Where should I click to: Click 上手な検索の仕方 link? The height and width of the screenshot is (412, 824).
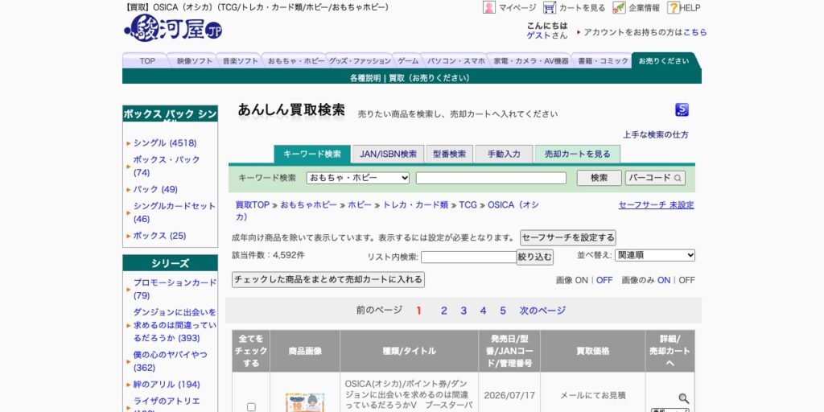point(656,134)
